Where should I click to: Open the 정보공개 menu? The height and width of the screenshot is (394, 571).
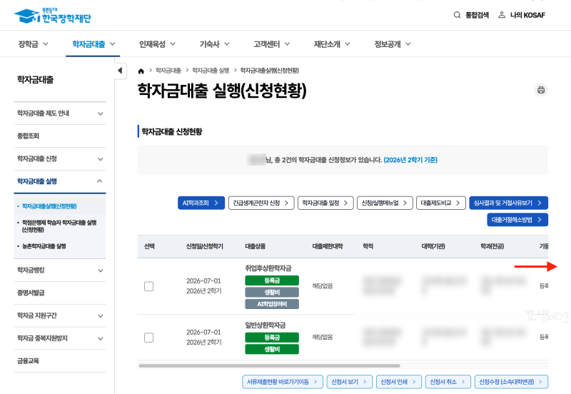[x=392, y=44]
